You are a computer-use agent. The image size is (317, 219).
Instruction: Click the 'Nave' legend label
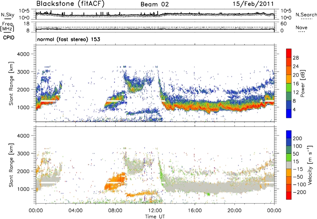302,28
